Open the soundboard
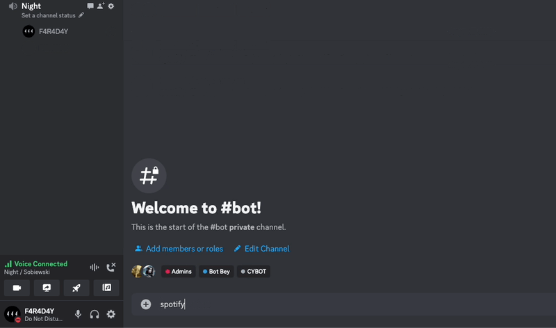 click(106, 288)
